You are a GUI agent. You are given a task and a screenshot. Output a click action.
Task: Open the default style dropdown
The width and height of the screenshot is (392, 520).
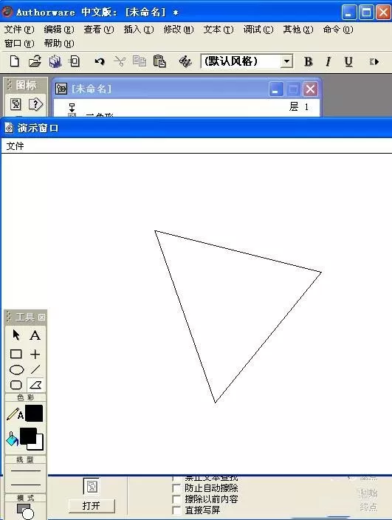tap(287, 61)
